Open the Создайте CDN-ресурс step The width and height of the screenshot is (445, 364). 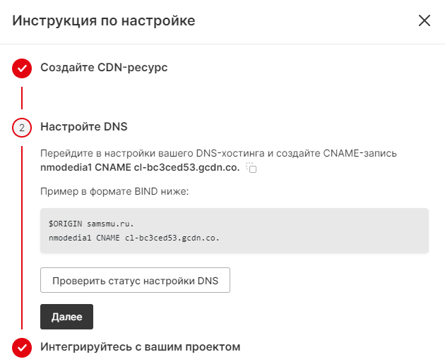click(x=104, y=68)
